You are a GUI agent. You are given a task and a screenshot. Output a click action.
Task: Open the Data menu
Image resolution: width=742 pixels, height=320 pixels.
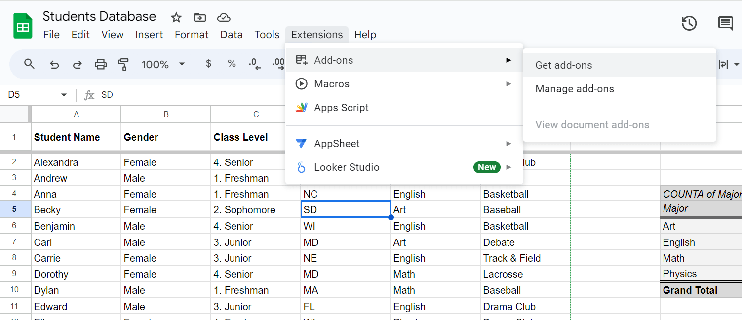(231, 35)
